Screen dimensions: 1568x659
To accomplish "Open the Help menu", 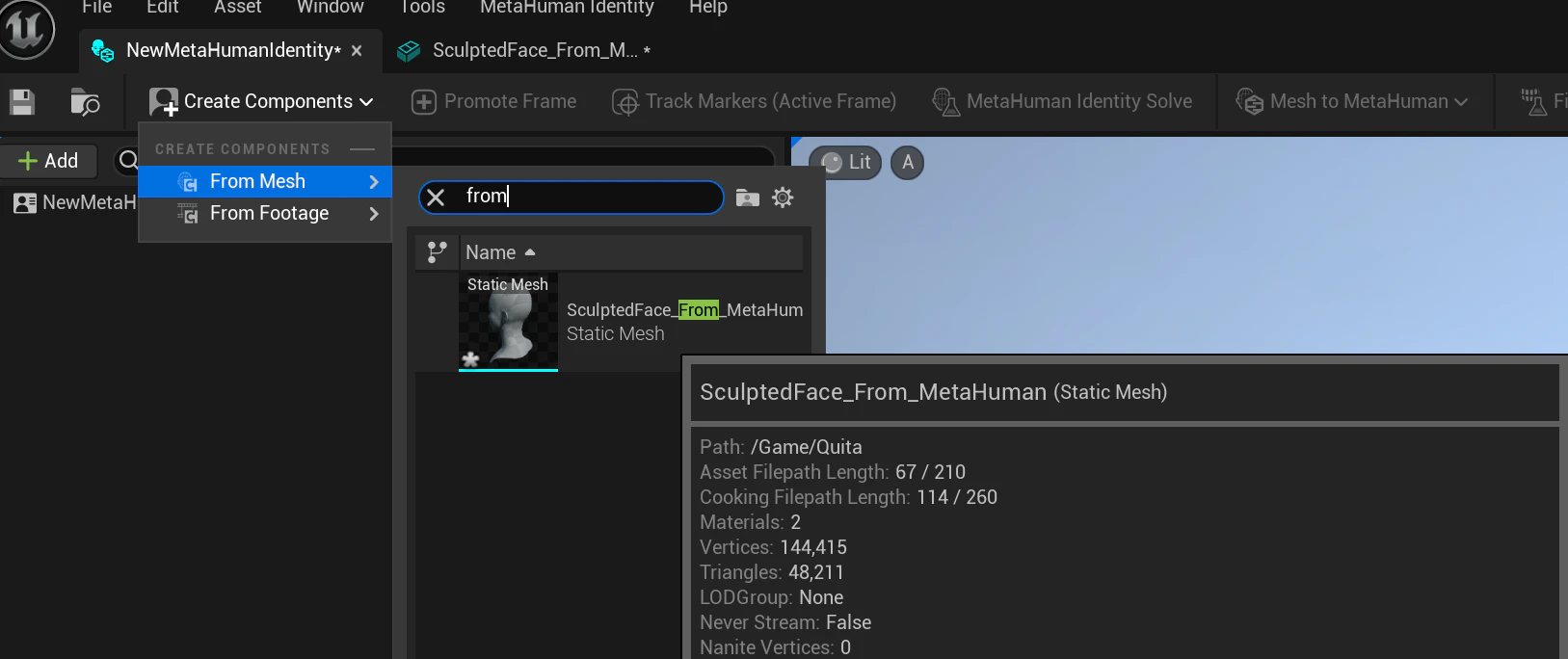I will pyautogui.click(x=707, y=8).
